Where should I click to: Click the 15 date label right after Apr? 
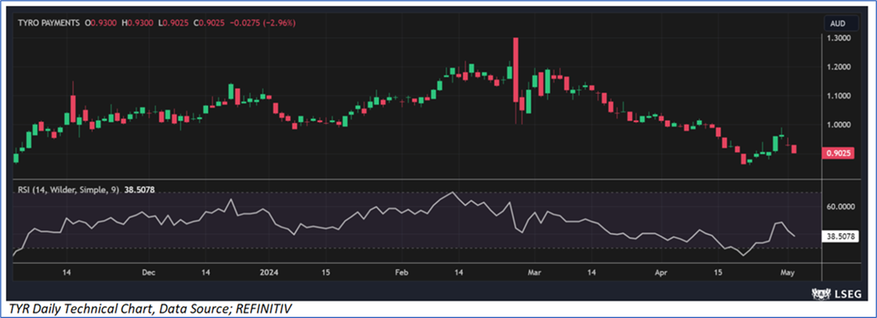coord(718,273)
